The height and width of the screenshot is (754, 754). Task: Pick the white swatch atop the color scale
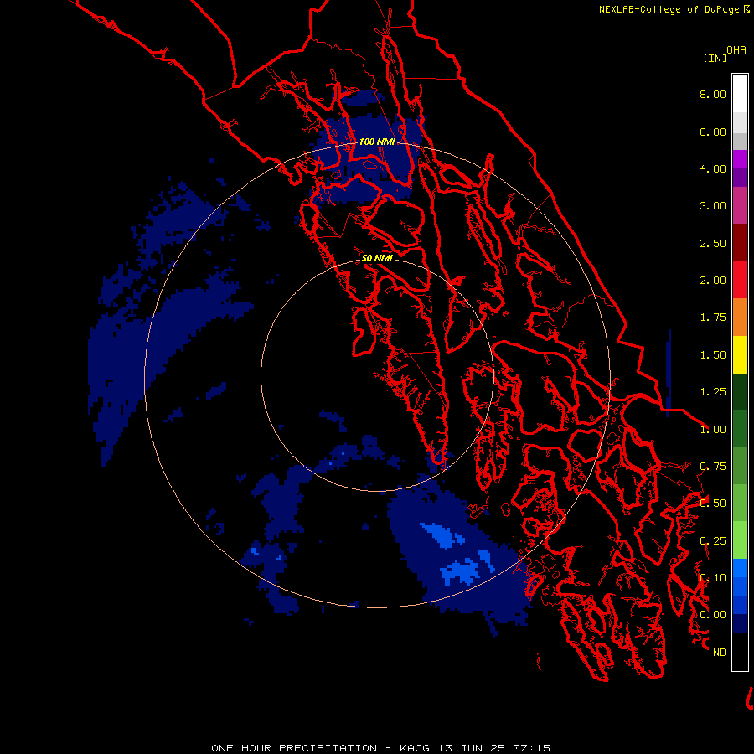pyautogui.click(x=740, y=93)
